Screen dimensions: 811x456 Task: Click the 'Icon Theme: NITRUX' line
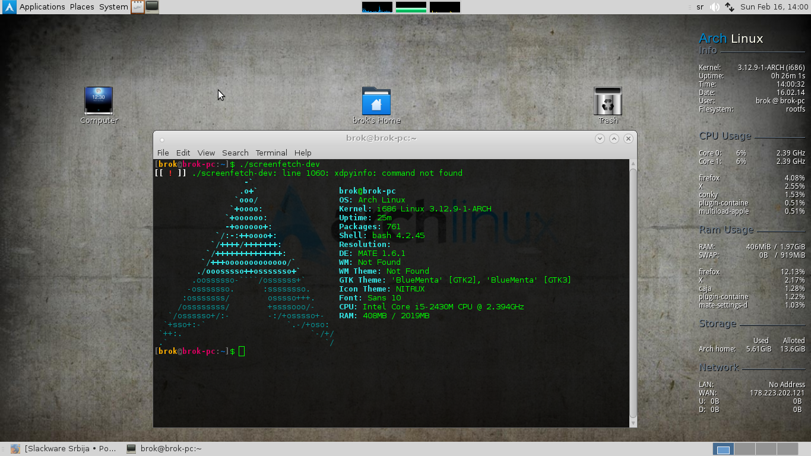(382, 289)
